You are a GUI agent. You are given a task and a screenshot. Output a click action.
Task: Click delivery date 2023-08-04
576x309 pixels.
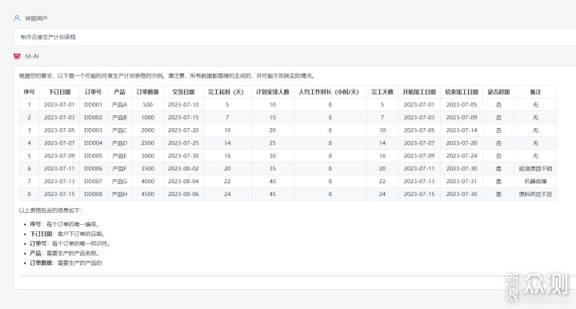pos(183,181)
